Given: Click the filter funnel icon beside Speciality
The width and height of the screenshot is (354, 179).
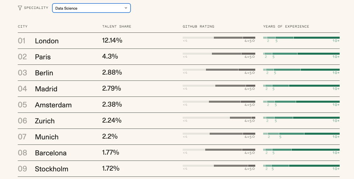Looking at the screenshot, I should pos(20,8).
